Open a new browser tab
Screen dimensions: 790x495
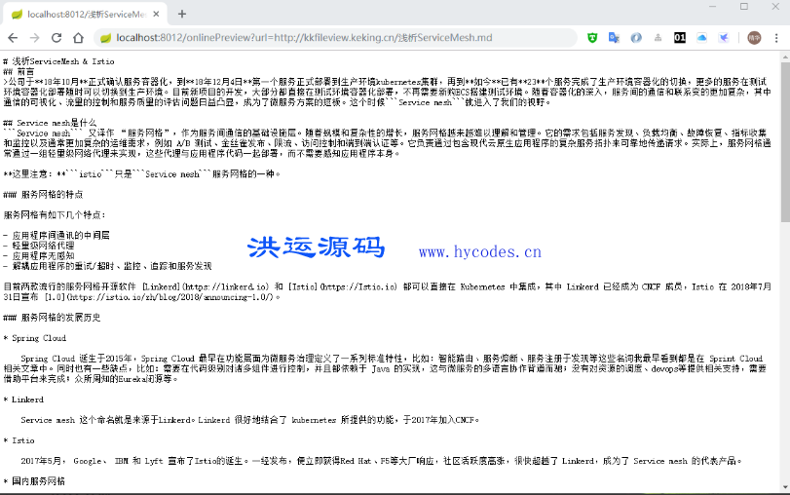point(182,14)
